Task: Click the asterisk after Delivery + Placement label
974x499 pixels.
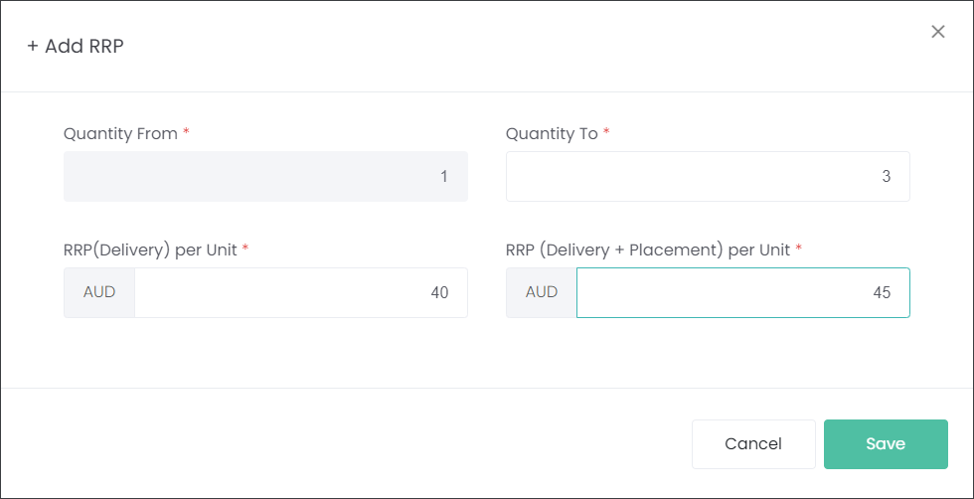Action: (x=799, y=249)
